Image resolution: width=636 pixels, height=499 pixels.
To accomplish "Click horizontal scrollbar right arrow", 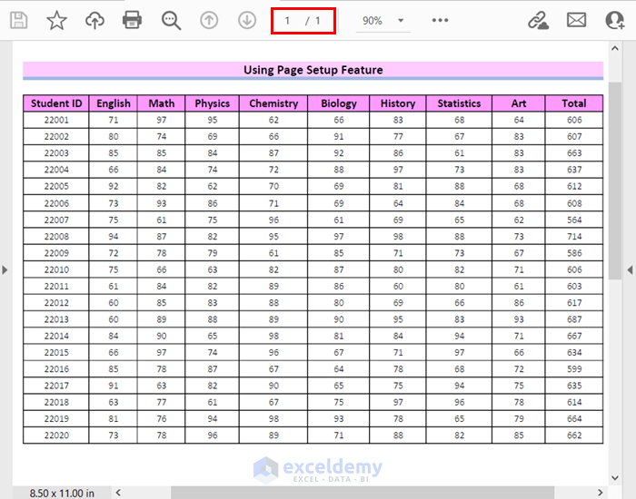I will tap(600, 493).
